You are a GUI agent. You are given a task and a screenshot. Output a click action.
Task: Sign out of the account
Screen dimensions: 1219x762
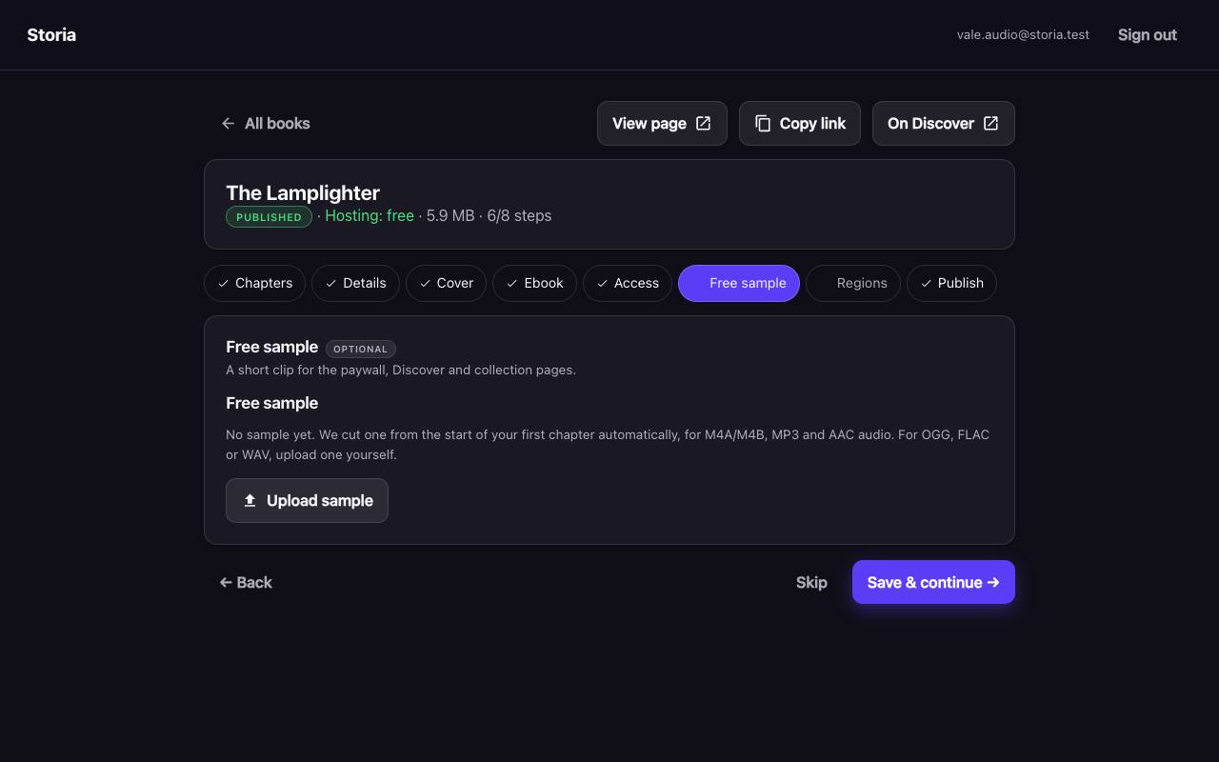click(x=1148, y=34)
